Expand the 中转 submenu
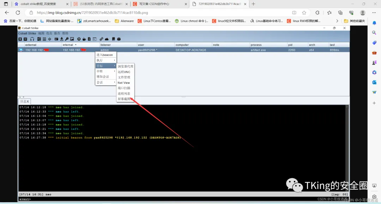 (106, 71)
